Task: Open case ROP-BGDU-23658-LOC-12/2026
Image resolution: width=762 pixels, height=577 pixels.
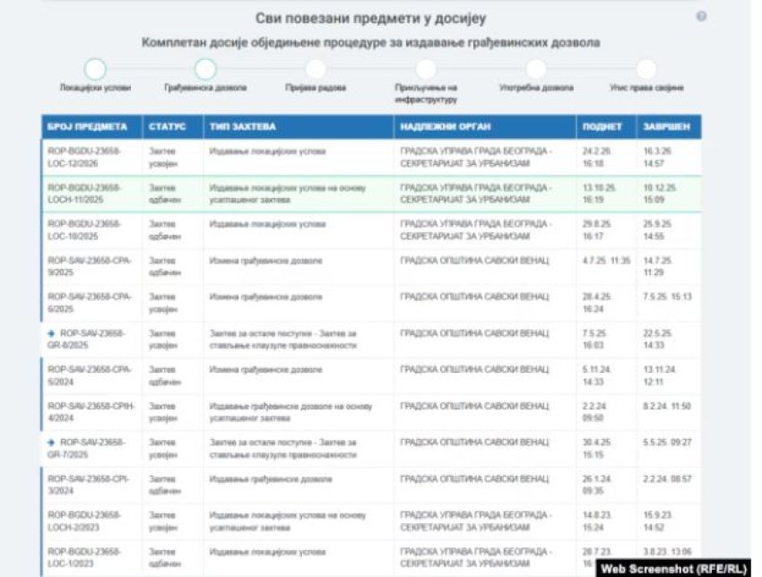Action: pos(84,157)
